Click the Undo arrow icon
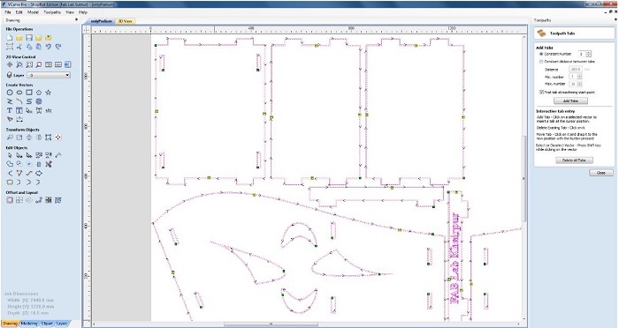 pyautogui.click(x=48, y=47)
